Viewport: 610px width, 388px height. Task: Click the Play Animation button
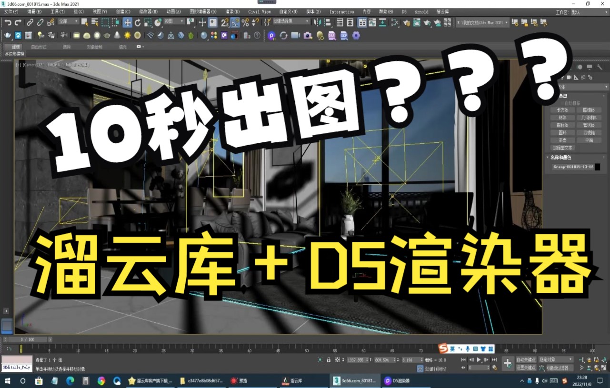(x=479, y=360)
